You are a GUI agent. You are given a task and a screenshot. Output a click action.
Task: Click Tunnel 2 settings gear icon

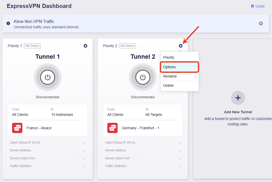point(181,46)
